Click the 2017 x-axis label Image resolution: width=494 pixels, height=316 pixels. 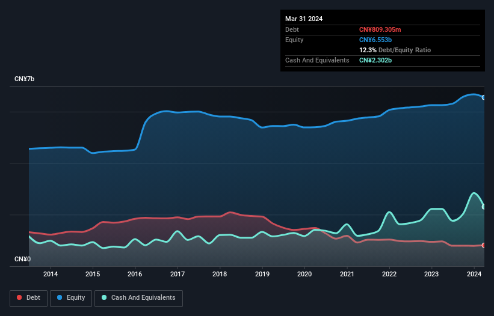pos(178,274)
